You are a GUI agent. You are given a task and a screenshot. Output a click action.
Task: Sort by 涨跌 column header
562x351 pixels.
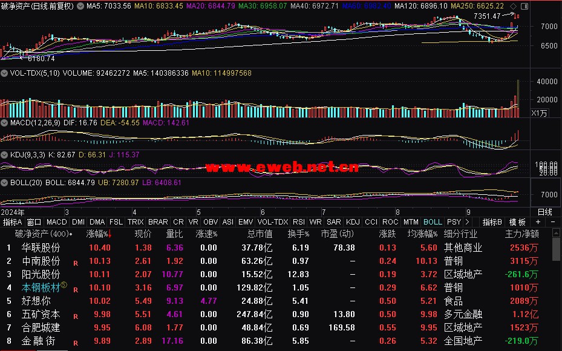[x=387, y=234]
